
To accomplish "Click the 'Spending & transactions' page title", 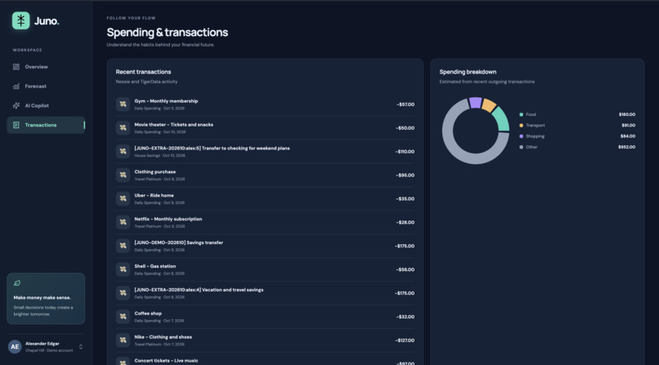I will 168,33.
